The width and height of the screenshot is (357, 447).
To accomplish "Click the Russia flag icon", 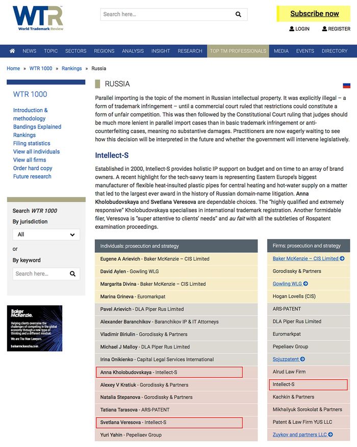I will point(346,86).
